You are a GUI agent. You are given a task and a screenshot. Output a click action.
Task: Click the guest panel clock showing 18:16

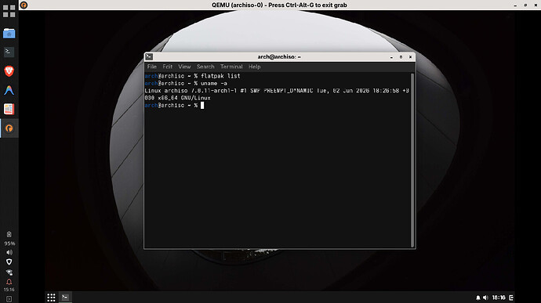499,298
